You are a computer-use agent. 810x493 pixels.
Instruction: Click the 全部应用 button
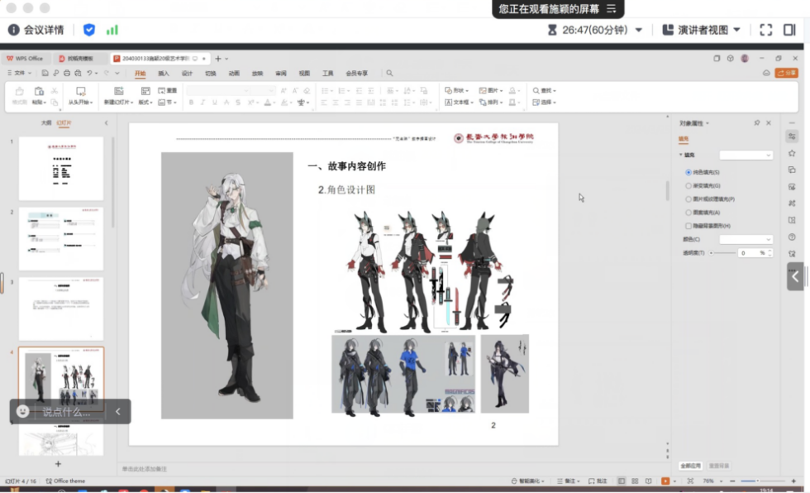pyautogui.click(x=690, y=467)
